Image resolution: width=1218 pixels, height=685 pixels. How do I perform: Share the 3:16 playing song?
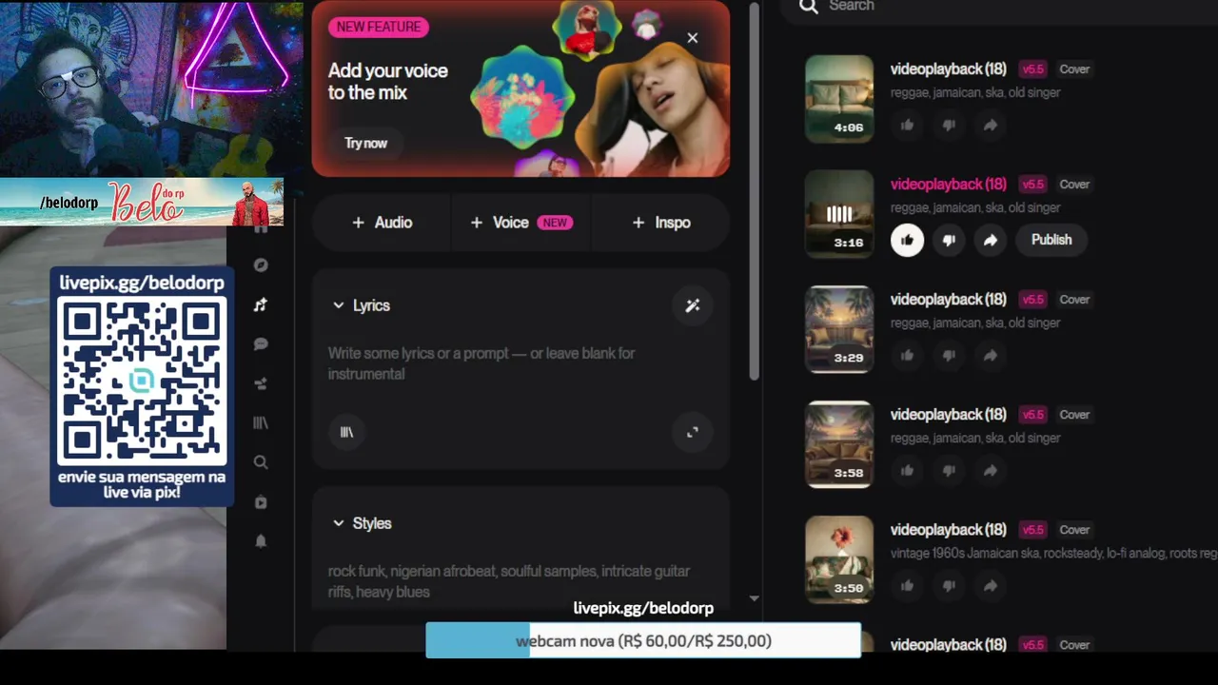(x=991, y=240)
